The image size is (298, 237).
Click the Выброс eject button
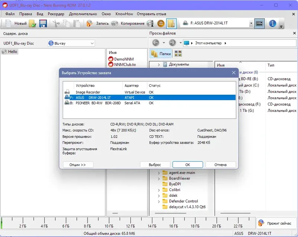point(155,165)
